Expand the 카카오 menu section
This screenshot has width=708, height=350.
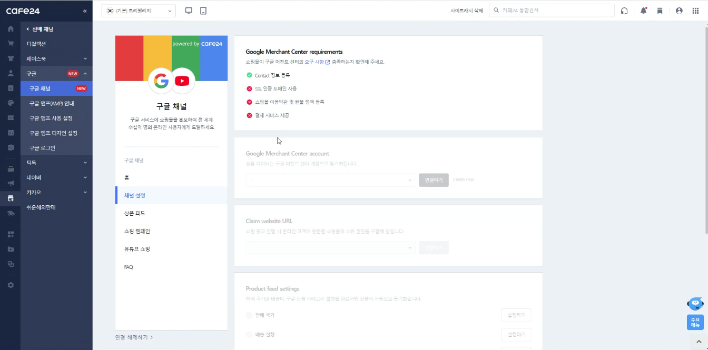[56, 192]
